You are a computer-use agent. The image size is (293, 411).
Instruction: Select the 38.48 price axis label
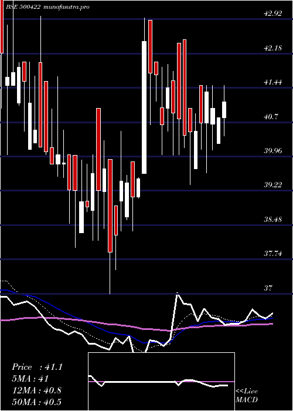(x=273, y=220)
